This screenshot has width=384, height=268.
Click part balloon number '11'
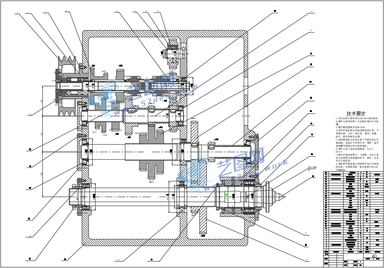point(312,11)
